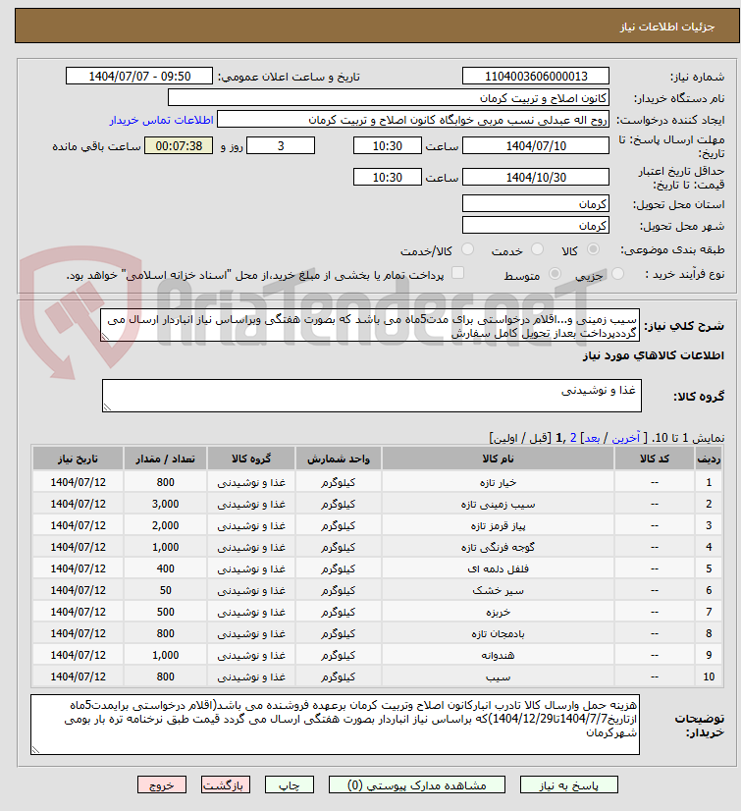Select the فلفل دلمه ای item name
This screenshot has width=741, height=811.
(498, 568)
